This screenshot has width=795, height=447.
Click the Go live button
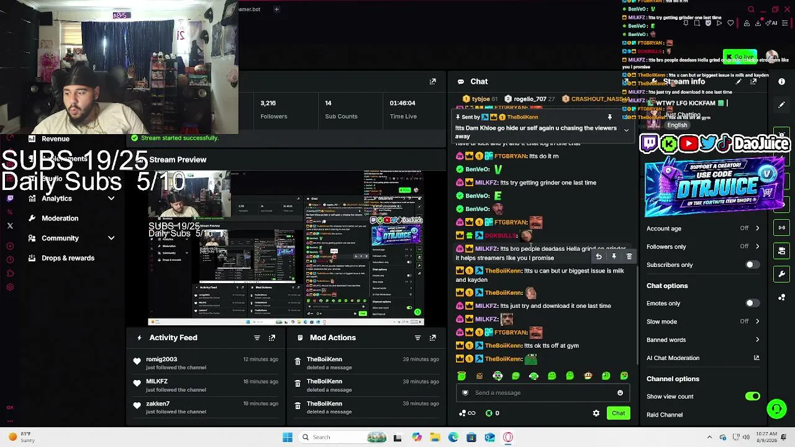pos(740,56)
